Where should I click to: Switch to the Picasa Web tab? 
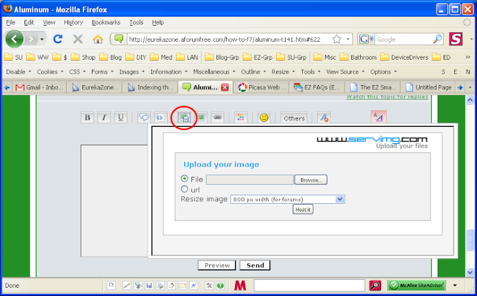[262, 88]
